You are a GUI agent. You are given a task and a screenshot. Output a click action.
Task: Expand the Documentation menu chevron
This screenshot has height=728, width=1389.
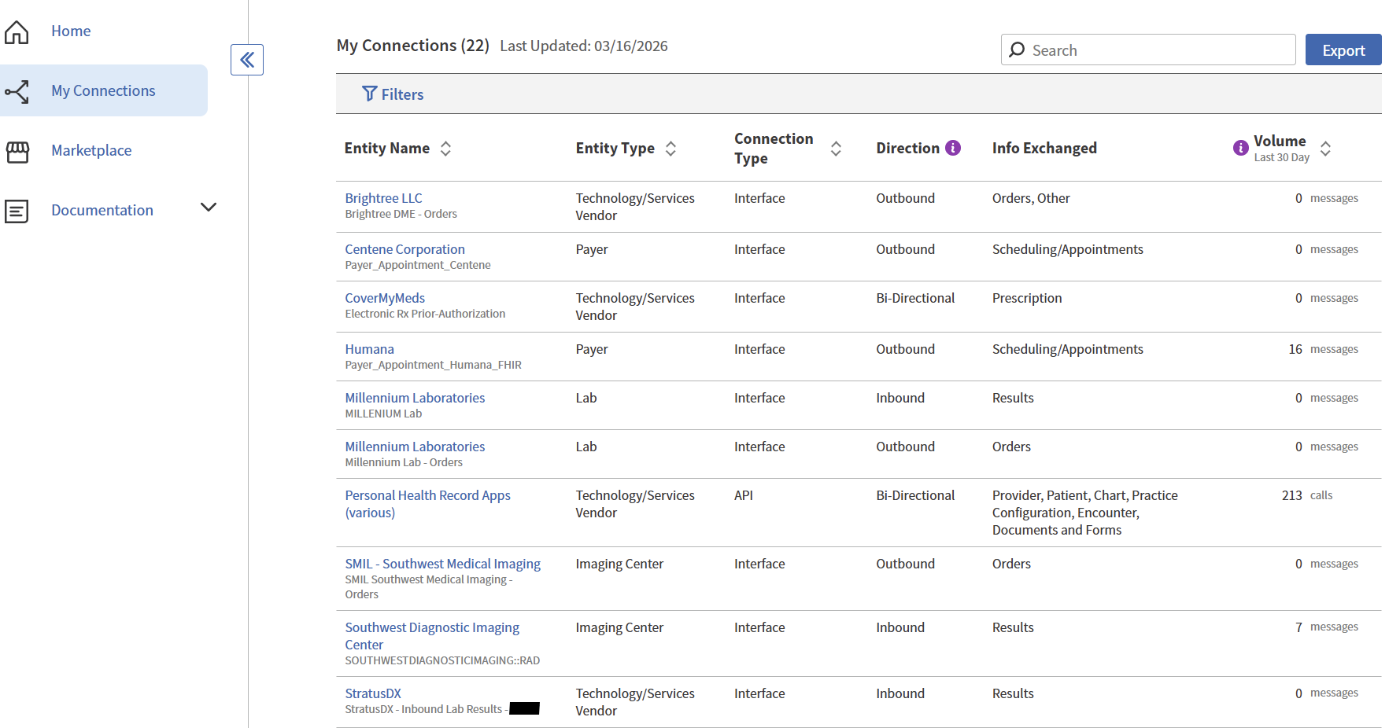coord(209,208)
